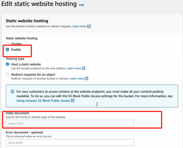This screenshot has height=148, width=183.
Task: Choose Redirect requests for an object option
Action: [x=7, y=74]
